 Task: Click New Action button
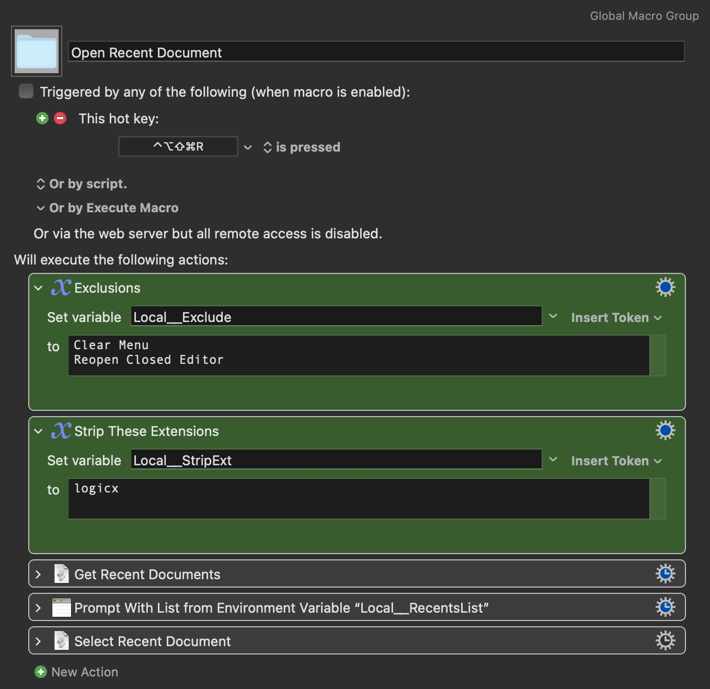pyautogui.click(x=76, y=672)
